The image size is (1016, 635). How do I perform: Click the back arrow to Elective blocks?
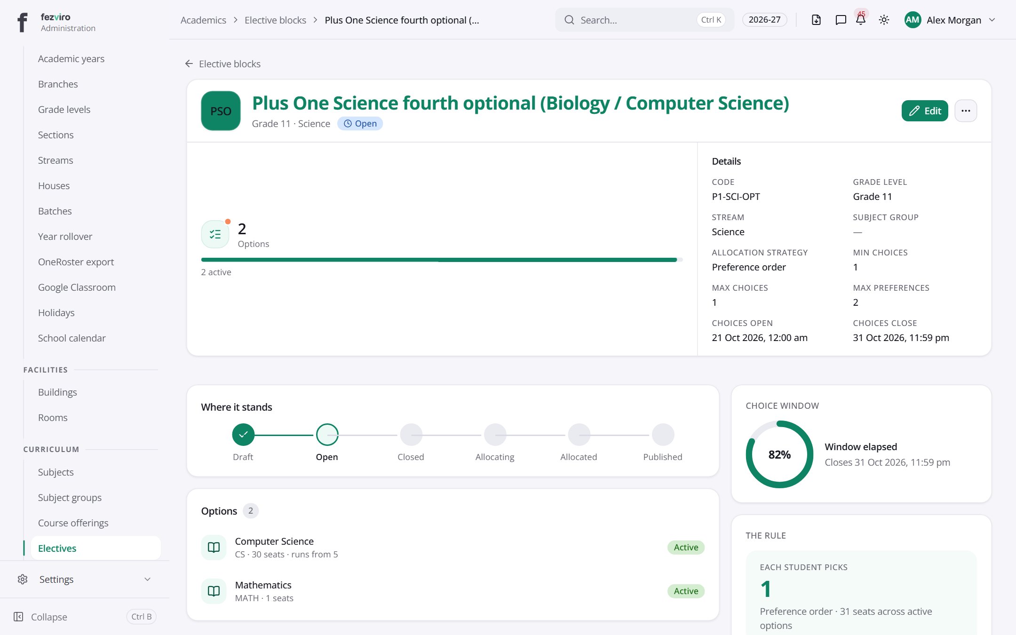pos(189,63)
